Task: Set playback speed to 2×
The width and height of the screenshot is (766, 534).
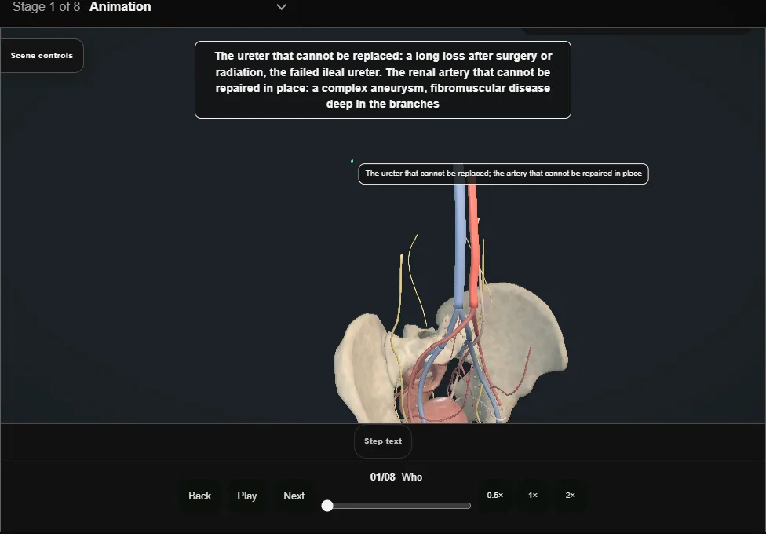Action: coord(570,496)
